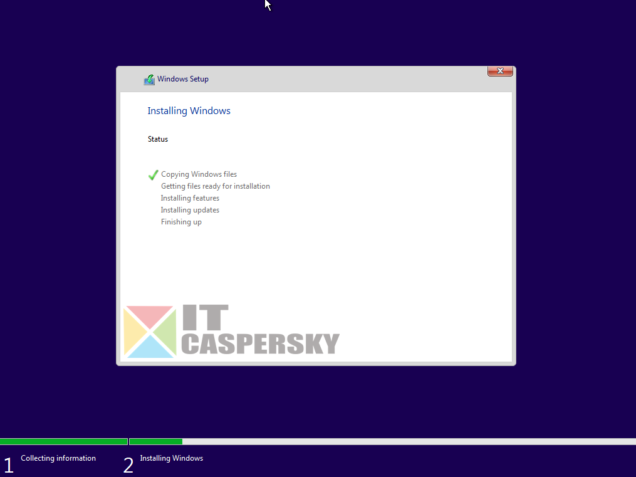Select the Installing features status entry
Screen dimensions: 636x477
tap(190, 197)
